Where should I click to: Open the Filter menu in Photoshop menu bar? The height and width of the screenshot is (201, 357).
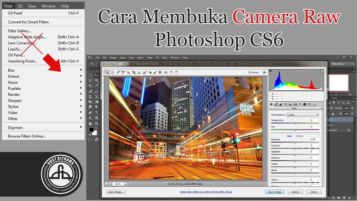(150, 58)
